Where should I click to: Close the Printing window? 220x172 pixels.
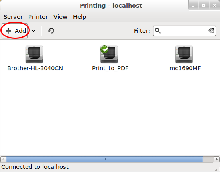(x=214, y=6)
